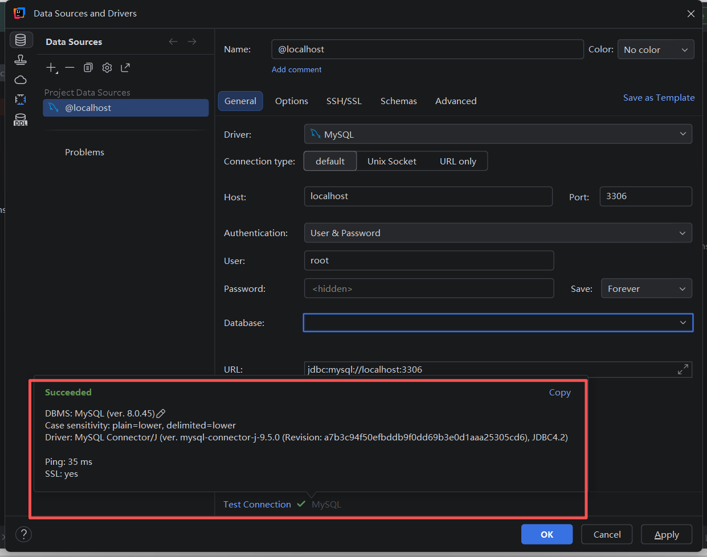Image resolution: width=707 pixels, height=557 pixels.
Task: Click the Cancel button
Action: click(x=607, y=534)
